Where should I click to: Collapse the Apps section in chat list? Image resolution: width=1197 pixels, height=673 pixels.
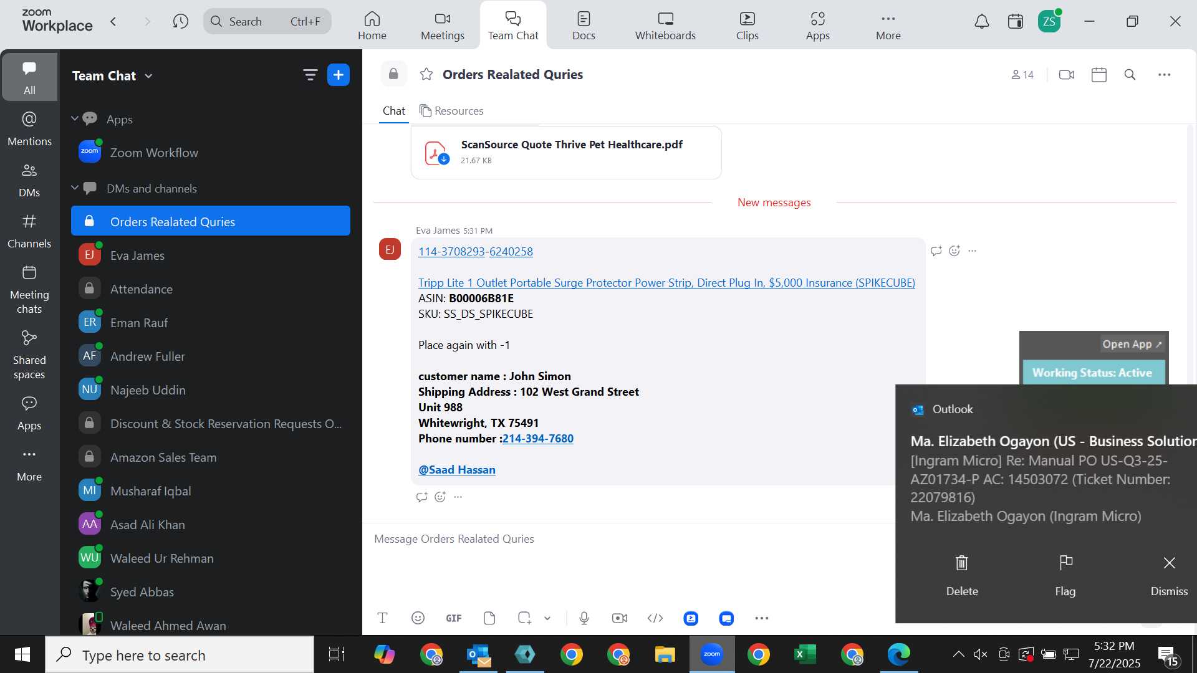click(75, 118)
